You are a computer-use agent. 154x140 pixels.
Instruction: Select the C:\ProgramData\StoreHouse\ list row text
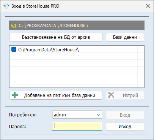tap(49, 49)
